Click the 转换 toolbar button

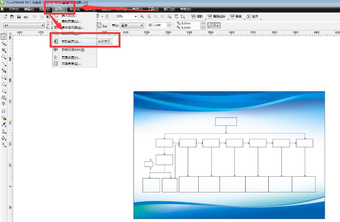[236, 17]
